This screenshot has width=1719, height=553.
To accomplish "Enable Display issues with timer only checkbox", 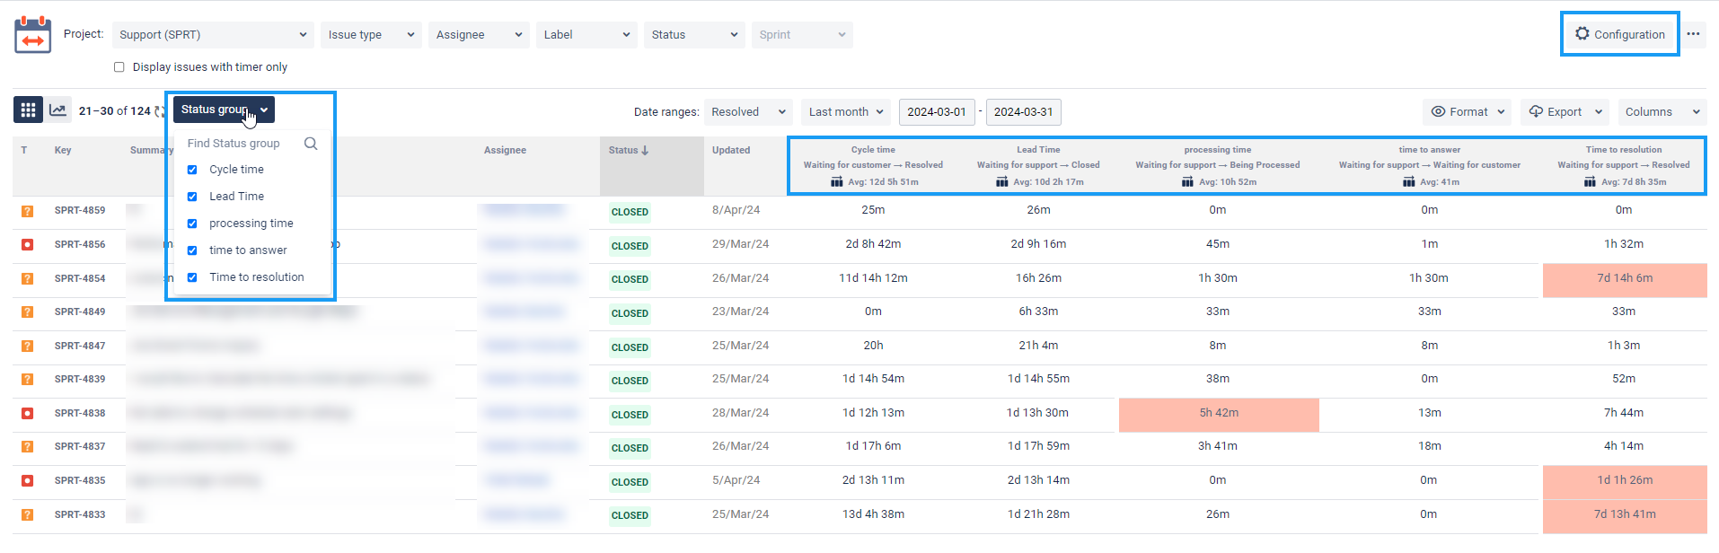I will coord(119,67).
